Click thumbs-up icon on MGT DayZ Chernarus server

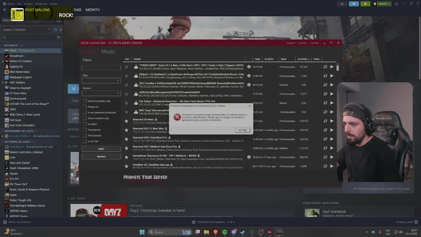pyautogui.click(x=136, y=112)
